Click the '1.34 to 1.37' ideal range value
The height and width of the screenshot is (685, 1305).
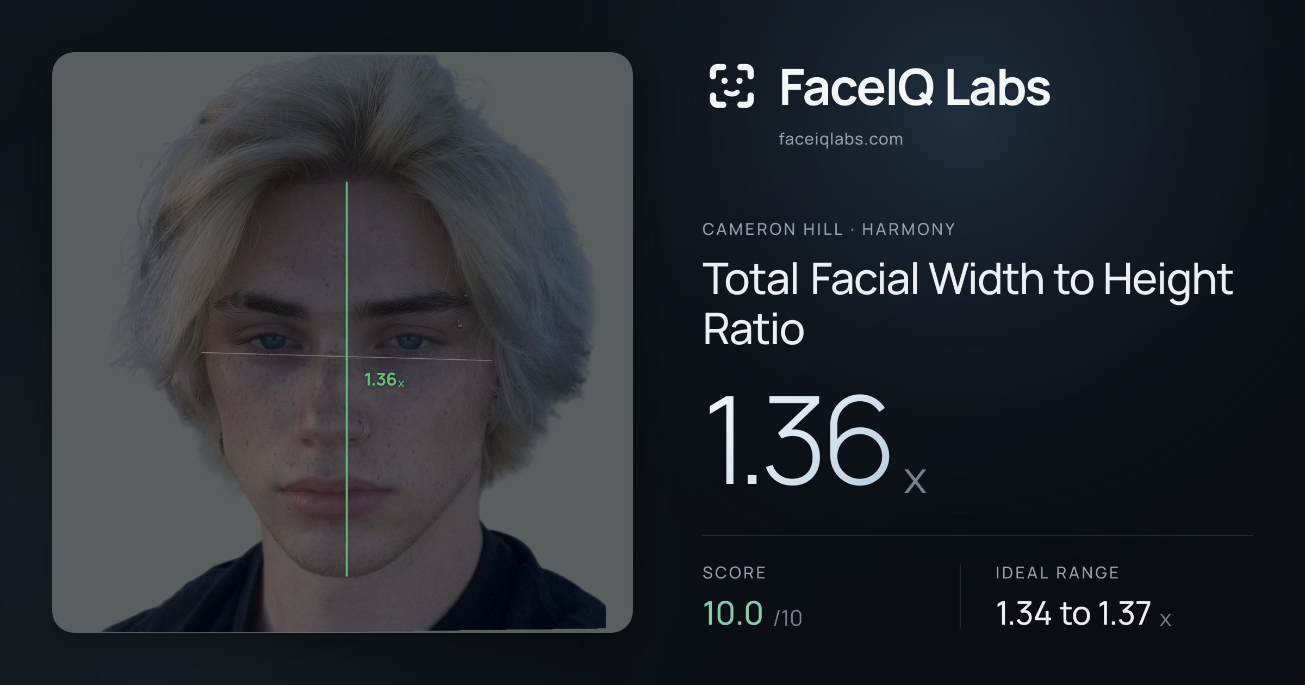coord(1073,613)
